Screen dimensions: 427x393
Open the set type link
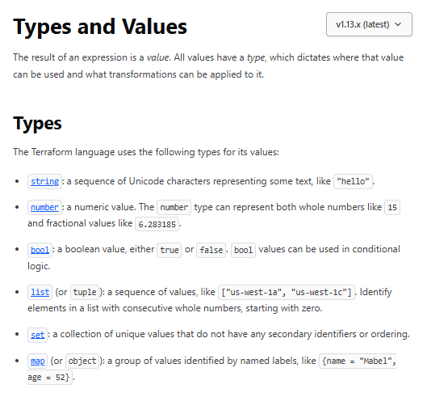click(38, 335)
